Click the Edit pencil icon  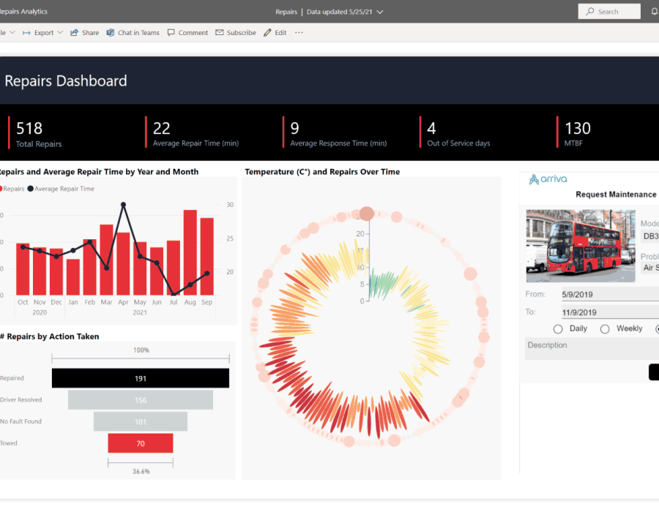point(268,33)
